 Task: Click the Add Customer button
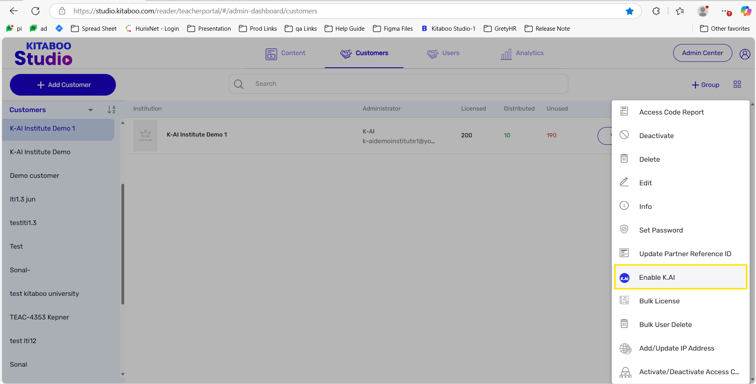coord(63,85)
